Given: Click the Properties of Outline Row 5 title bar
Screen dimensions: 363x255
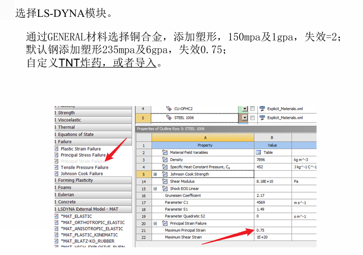Looking at the screenshot, I should [x=226, y=129].
